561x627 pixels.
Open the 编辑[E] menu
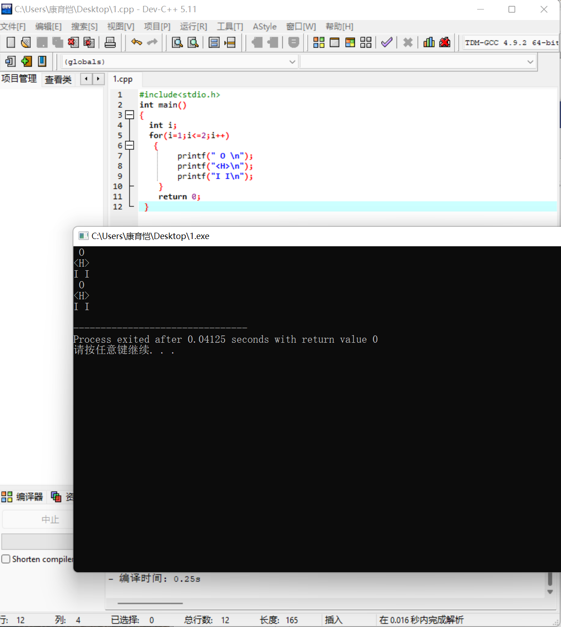pos(48,27)
